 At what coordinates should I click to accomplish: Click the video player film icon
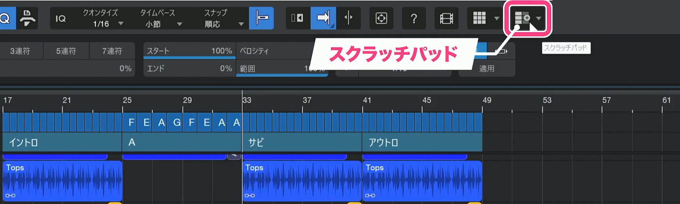(x=446, y=18)
